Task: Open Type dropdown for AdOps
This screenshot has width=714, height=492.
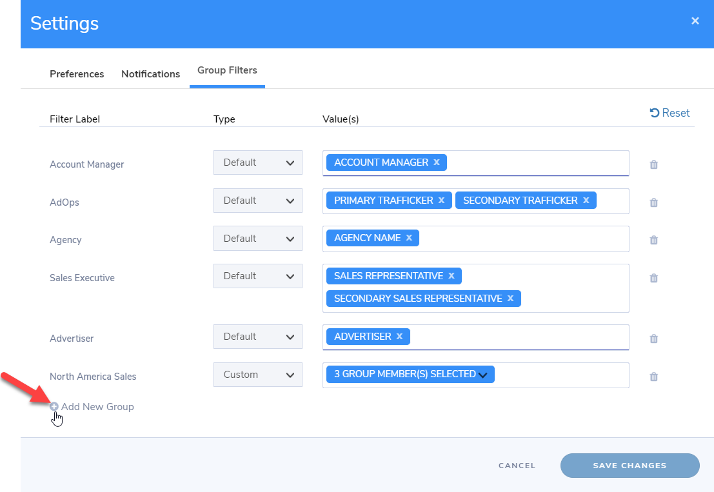Action: [258, 201]
